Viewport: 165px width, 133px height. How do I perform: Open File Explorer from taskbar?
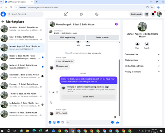click(x=28, y=131)
